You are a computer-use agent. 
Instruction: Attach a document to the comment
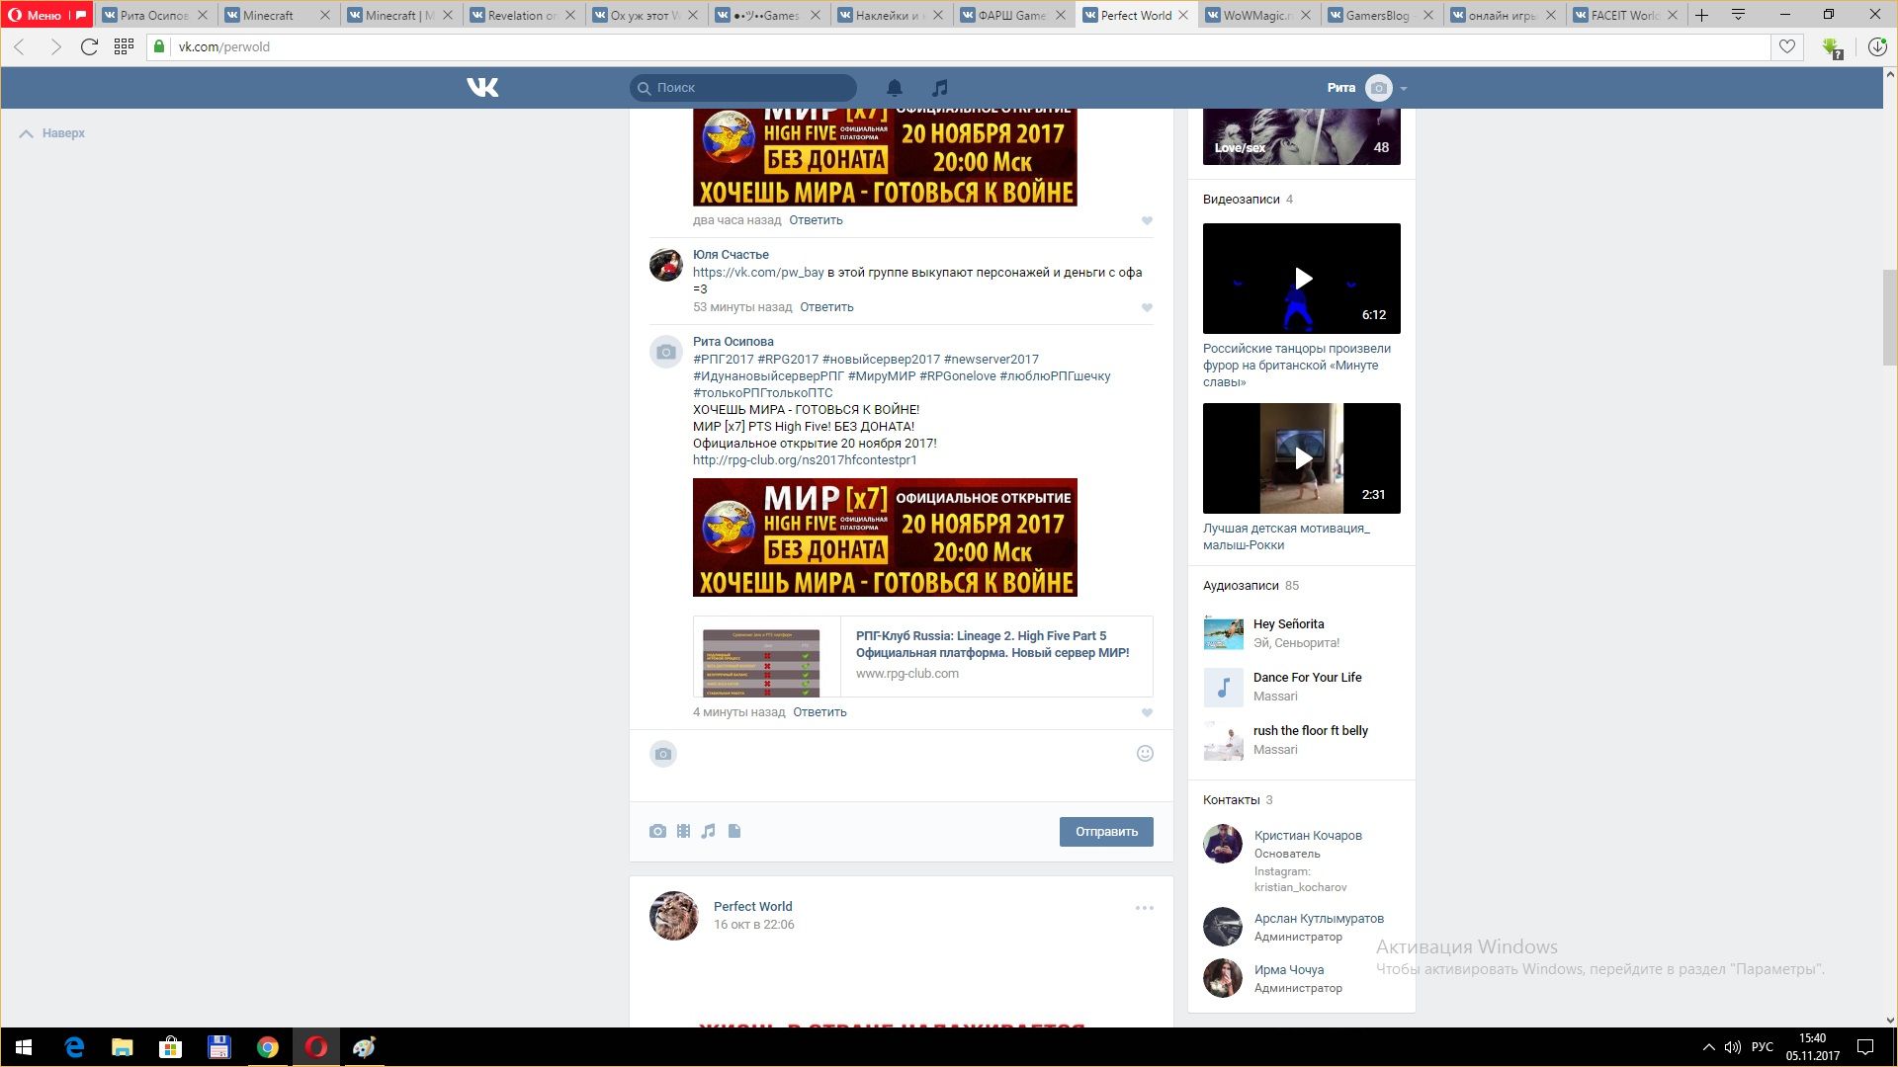click(x=734, y=832)
